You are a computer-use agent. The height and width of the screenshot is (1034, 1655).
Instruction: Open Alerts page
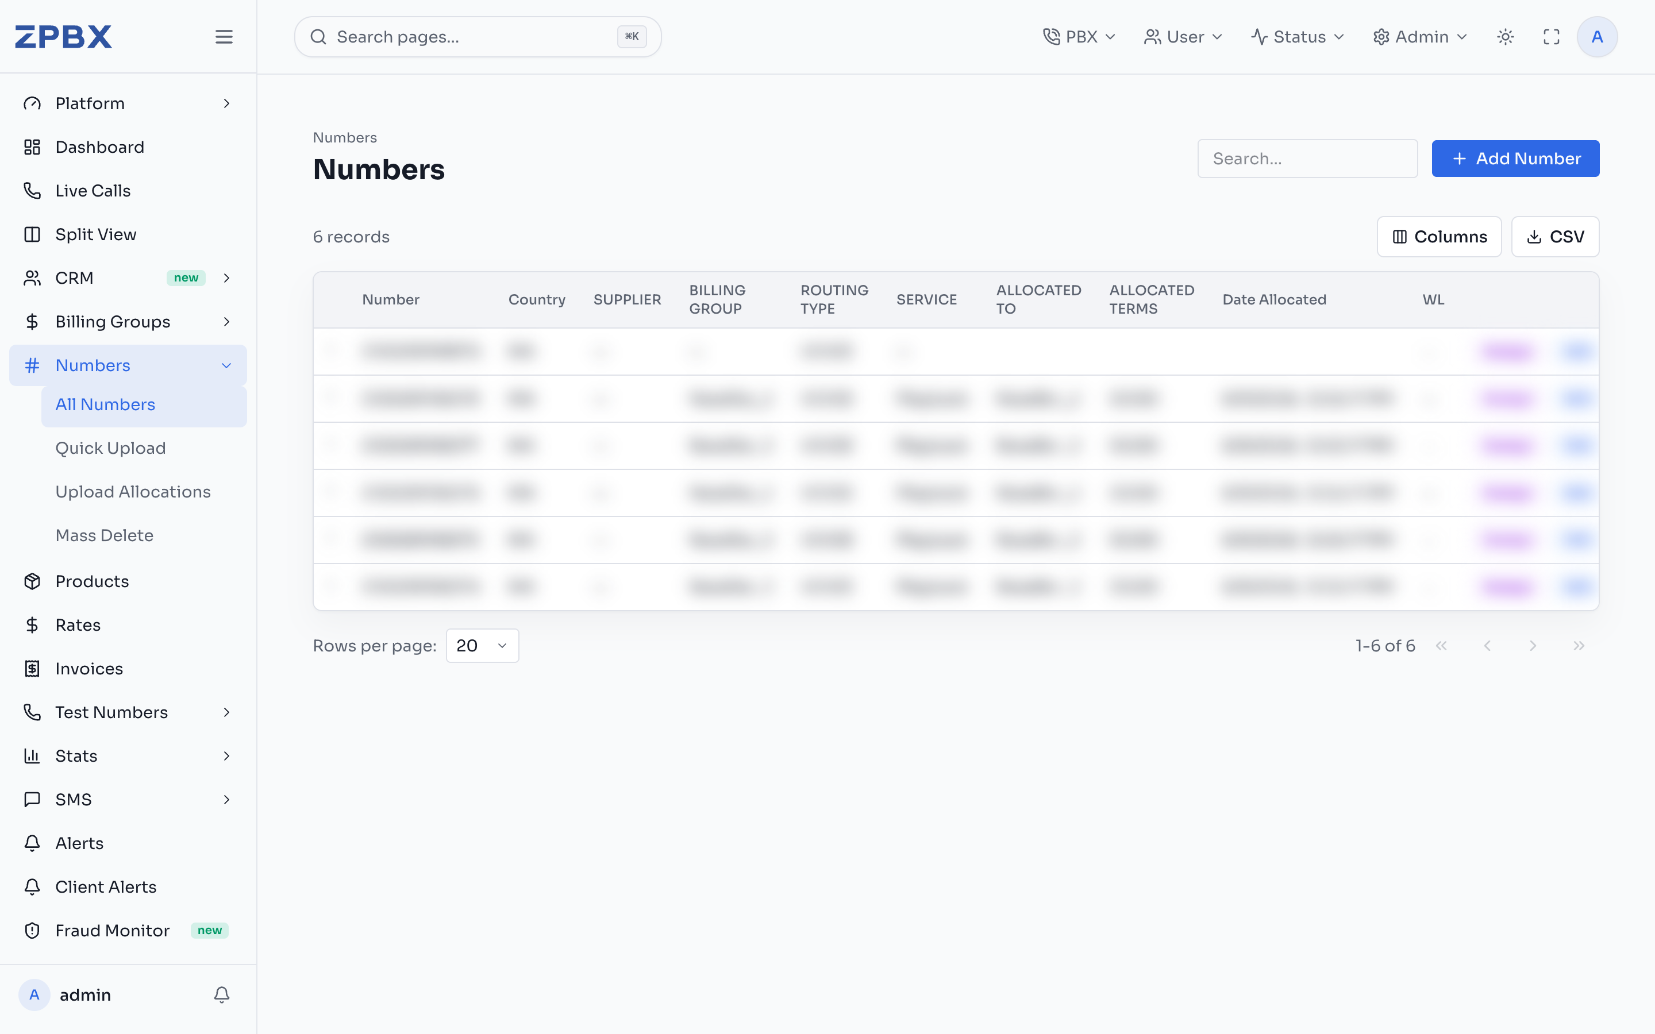128,843
